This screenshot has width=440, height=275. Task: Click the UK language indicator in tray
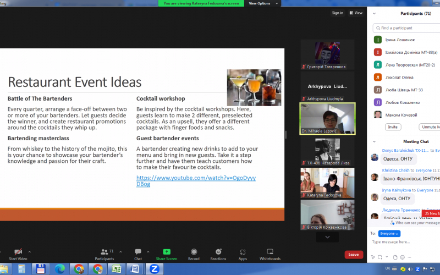click(x=388, y=268)
